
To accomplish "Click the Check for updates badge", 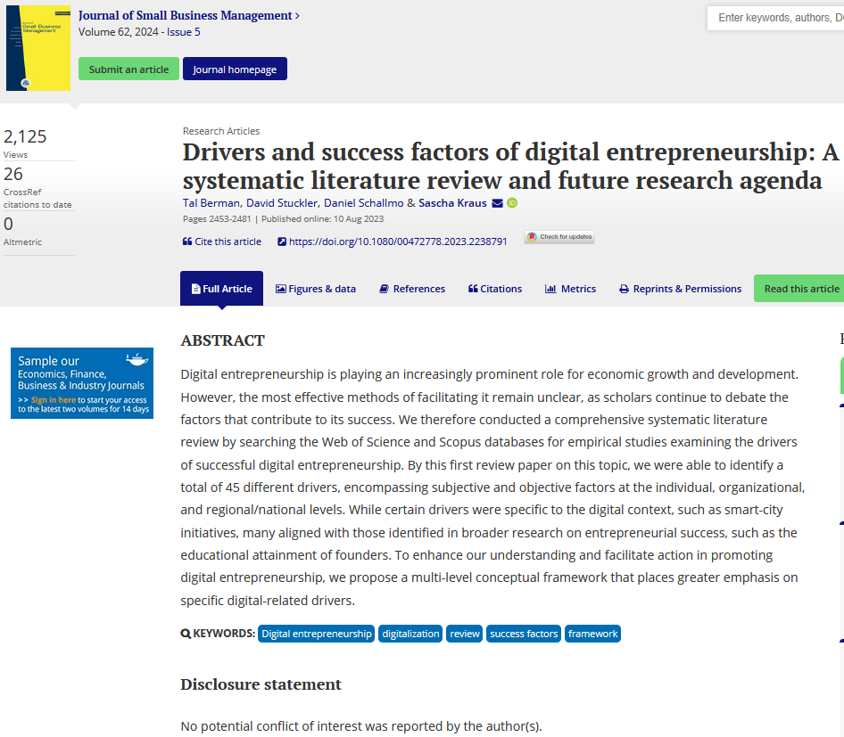I will 559,237.
